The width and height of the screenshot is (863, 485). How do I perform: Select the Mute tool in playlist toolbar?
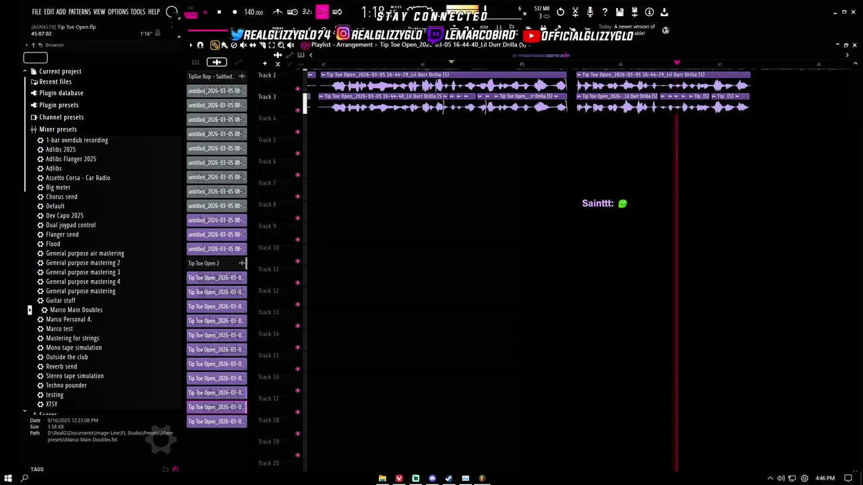coord(243,45)
